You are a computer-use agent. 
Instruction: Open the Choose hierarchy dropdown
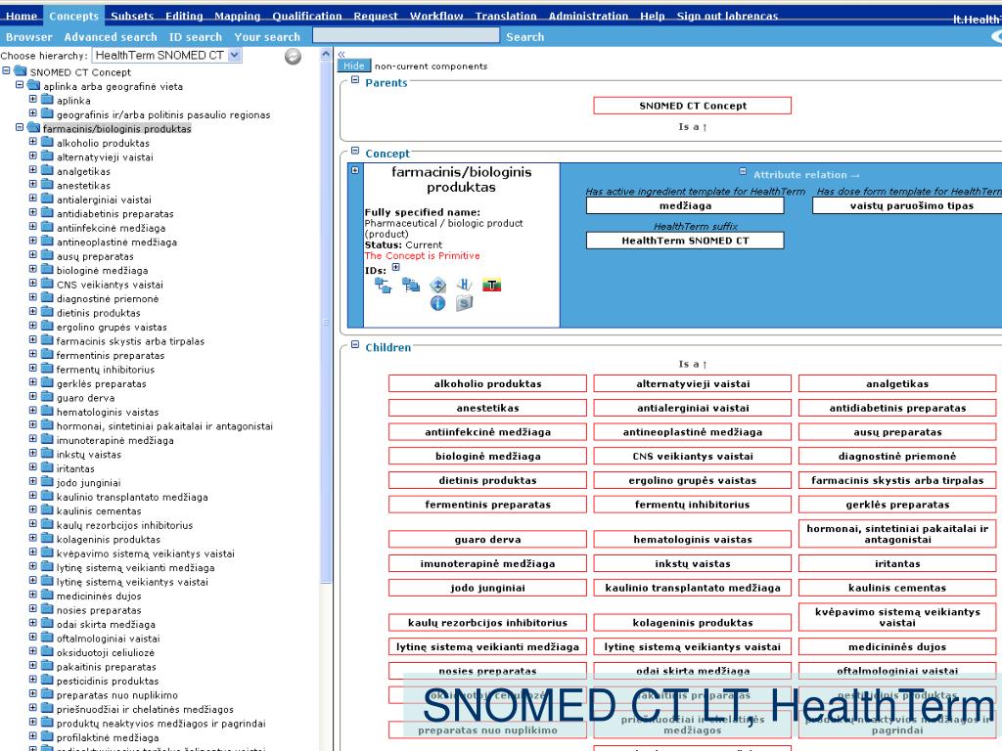tap(166, 56)
